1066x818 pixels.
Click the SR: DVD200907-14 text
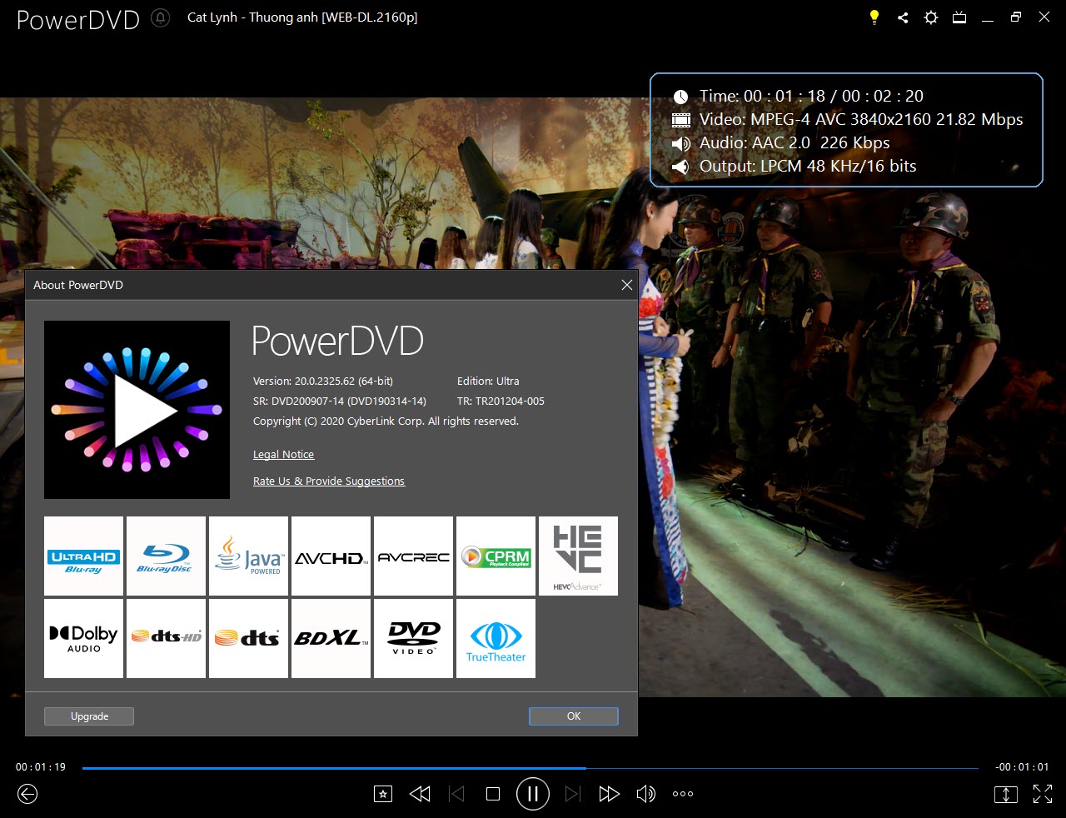(x=340, y=402)
